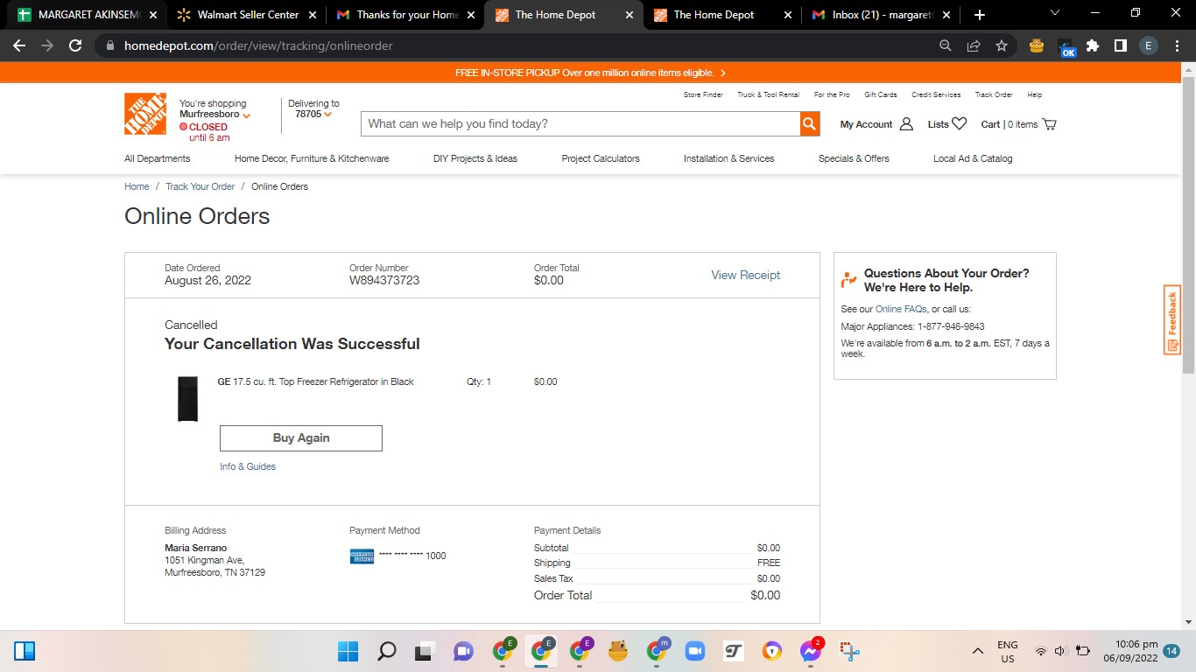Change delivery ZIP code 78705
The height and width of the screenshot is (672, 1196).
click(313, 115)
